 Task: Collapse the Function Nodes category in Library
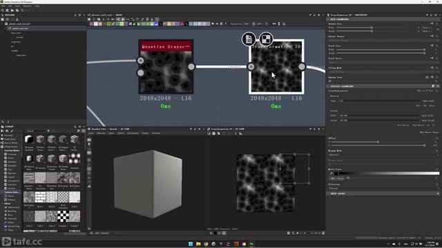[2, 151]
